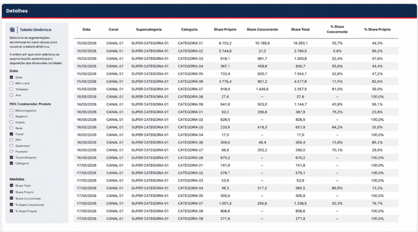Toggle the % Share Concorrente measure
Screen dimensions: 418x232
click(x=11, y=205)
